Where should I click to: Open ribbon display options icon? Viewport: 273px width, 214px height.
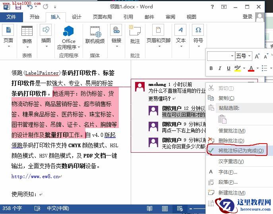pos(224,7)
